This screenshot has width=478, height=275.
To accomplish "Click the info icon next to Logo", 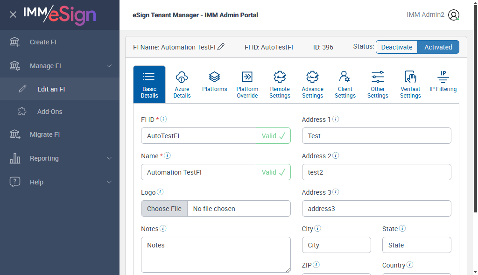I will (160, 192).
